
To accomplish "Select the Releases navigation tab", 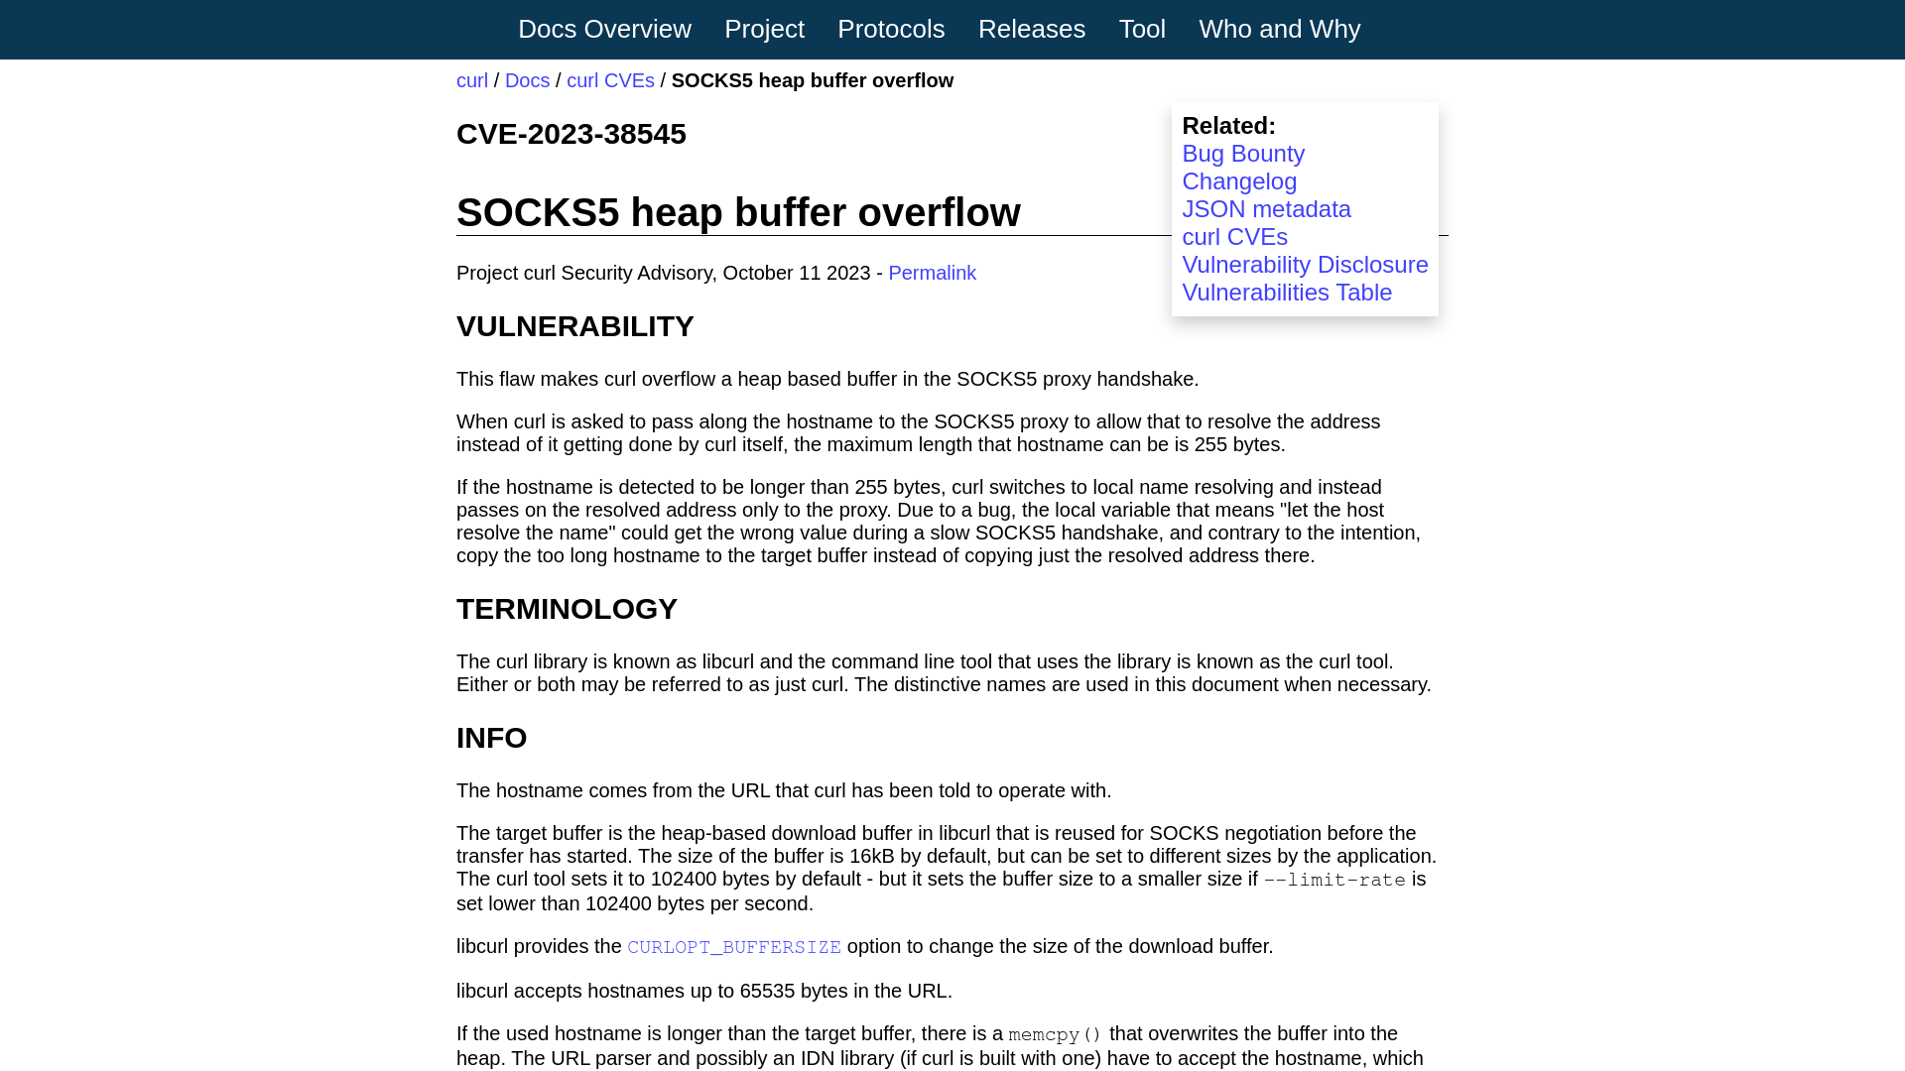I will [x=1031, y=29].
